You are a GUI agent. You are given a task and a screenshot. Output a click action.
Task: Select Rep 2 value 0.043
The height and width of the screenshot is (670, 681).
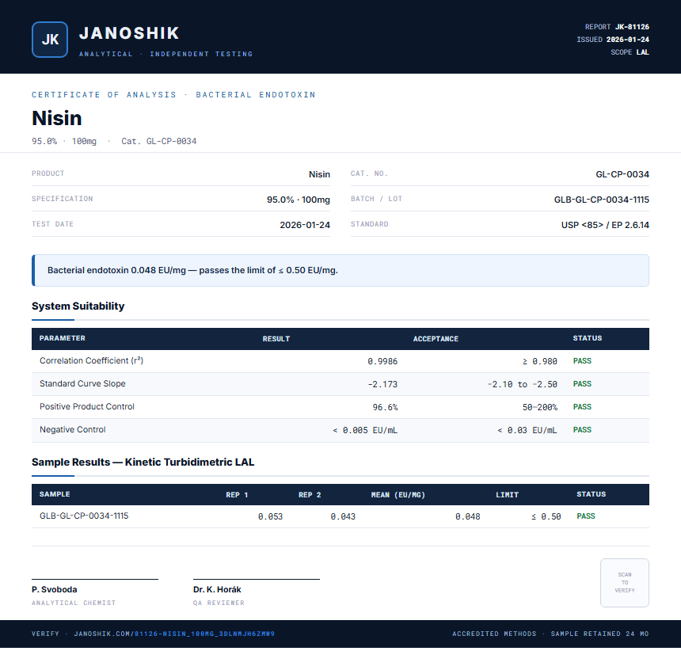(x=343, y=516)
